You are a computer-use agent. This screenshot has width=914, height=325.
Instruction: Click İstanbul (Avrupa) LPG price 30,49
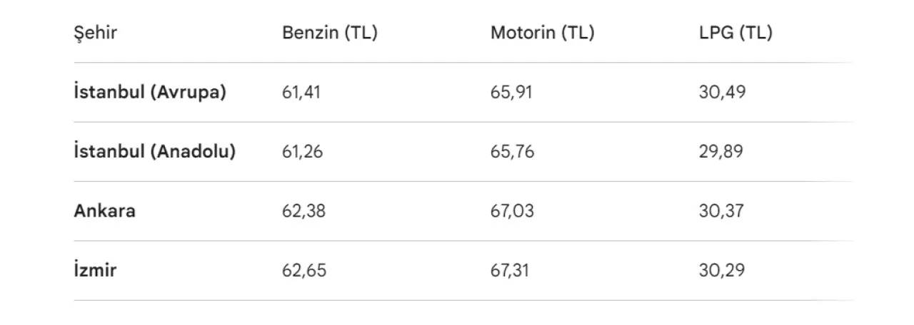click(722, 93)
